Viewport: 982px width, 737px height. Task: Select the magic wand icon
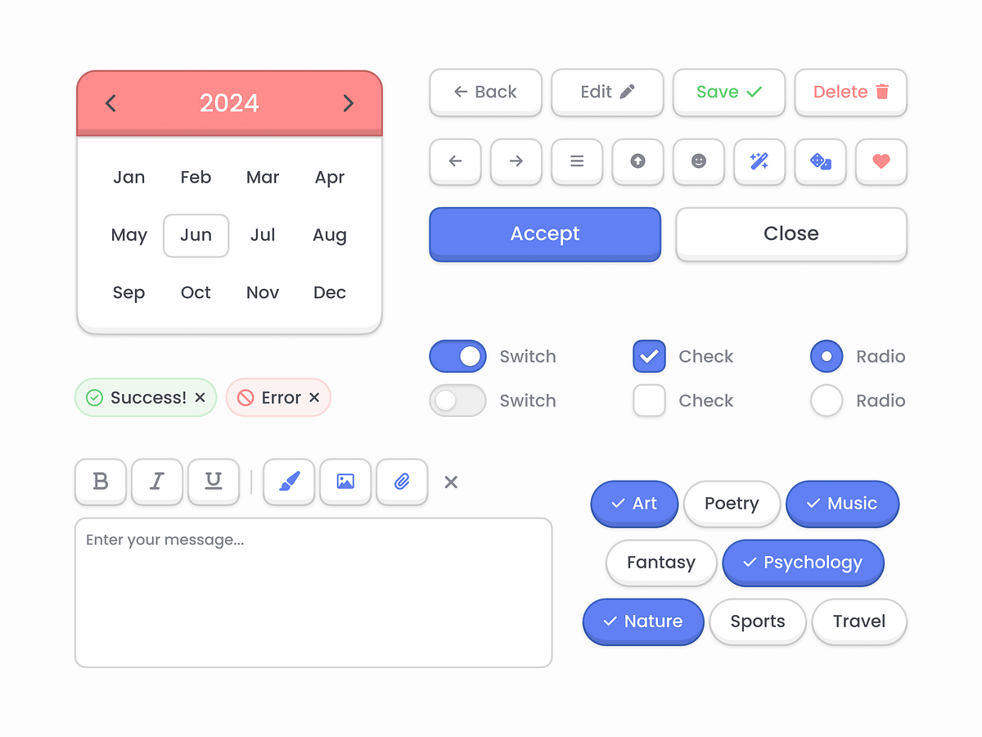759,162
